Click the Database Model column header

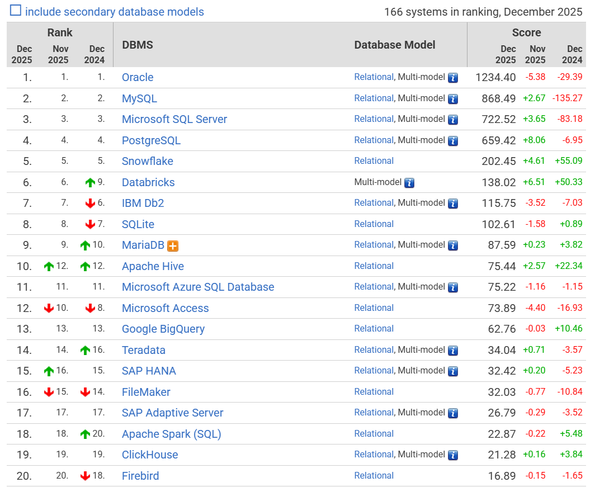[x=394, y=45]
